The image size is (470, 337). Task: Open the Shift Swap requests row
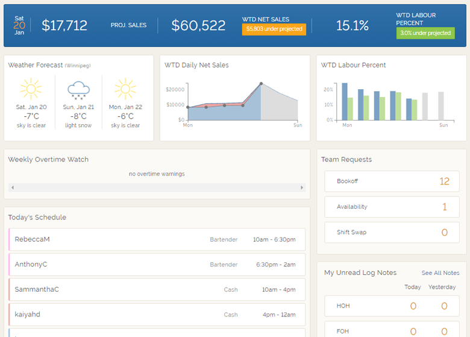point(392,233)
